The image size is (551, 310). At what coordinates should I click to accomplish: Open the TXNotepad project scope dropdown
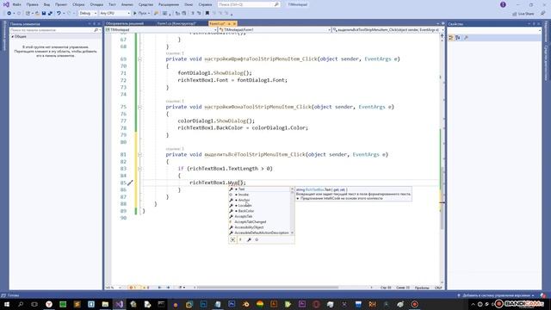click(161, 30)
